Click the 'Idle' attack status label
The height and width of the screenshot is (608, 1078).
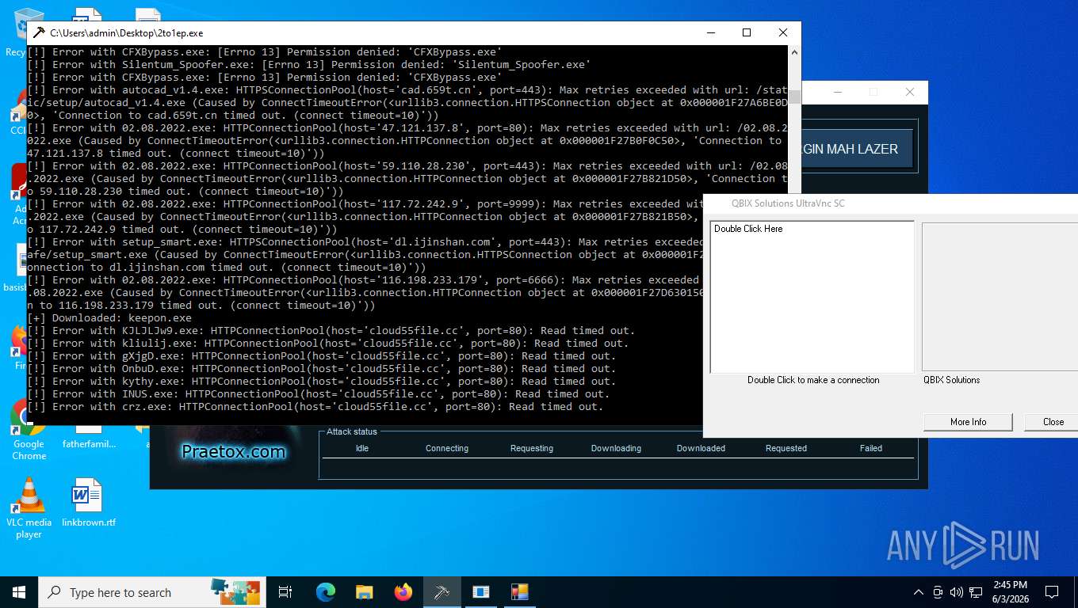[362, 448]
